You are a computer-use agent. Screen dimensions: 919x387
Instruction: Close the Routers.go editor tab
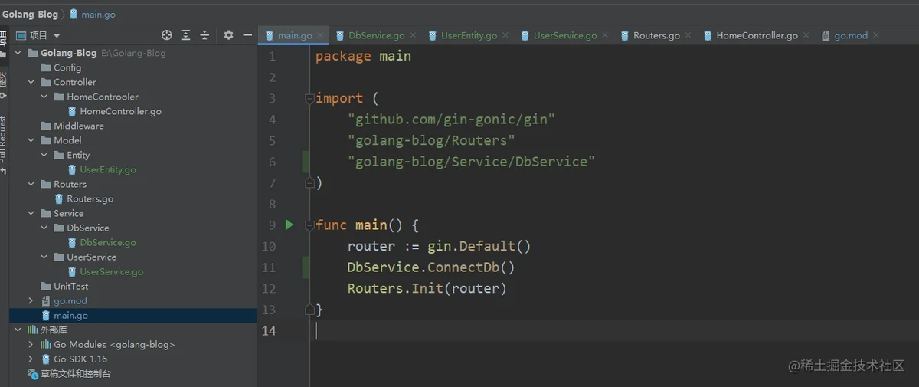[x=688, y=35]
